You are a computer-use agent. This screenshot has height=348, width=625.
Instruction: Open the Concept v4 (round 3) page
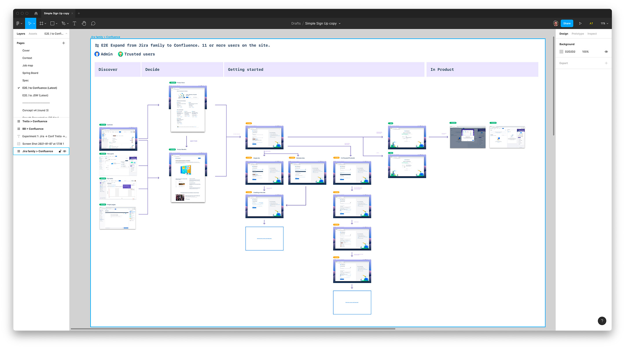(36, 110)
